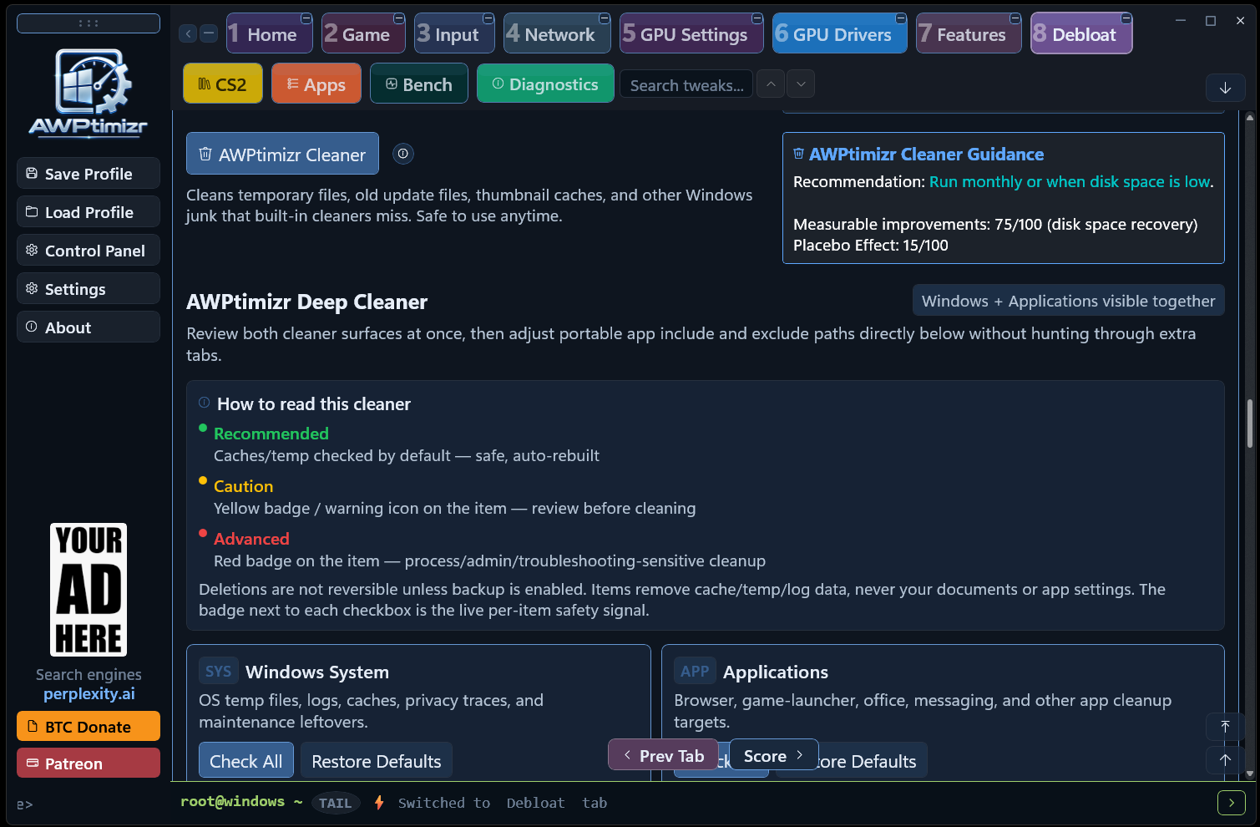This screenshot has height=827, width=1260.
Task: Click the trash icon in AWPtimizr Cleaner Guidance
Action: (798, 154)
